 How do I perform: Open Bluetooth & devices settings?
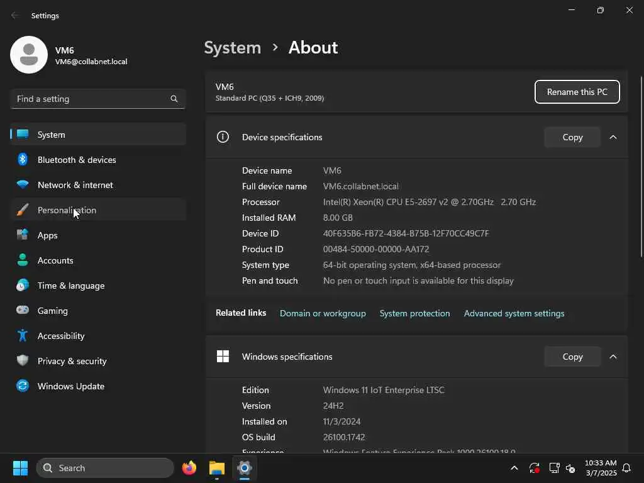98,160
